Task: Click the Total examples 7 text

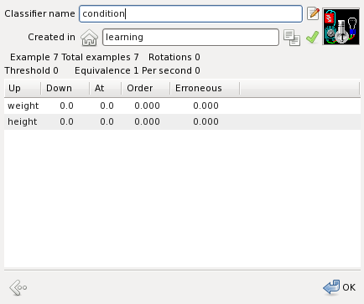Action: pos(100,57)
